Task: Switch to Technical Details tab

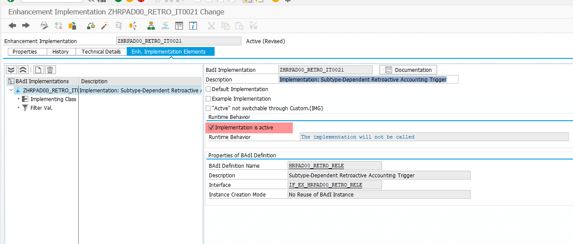Action: (x=101, y=51)
